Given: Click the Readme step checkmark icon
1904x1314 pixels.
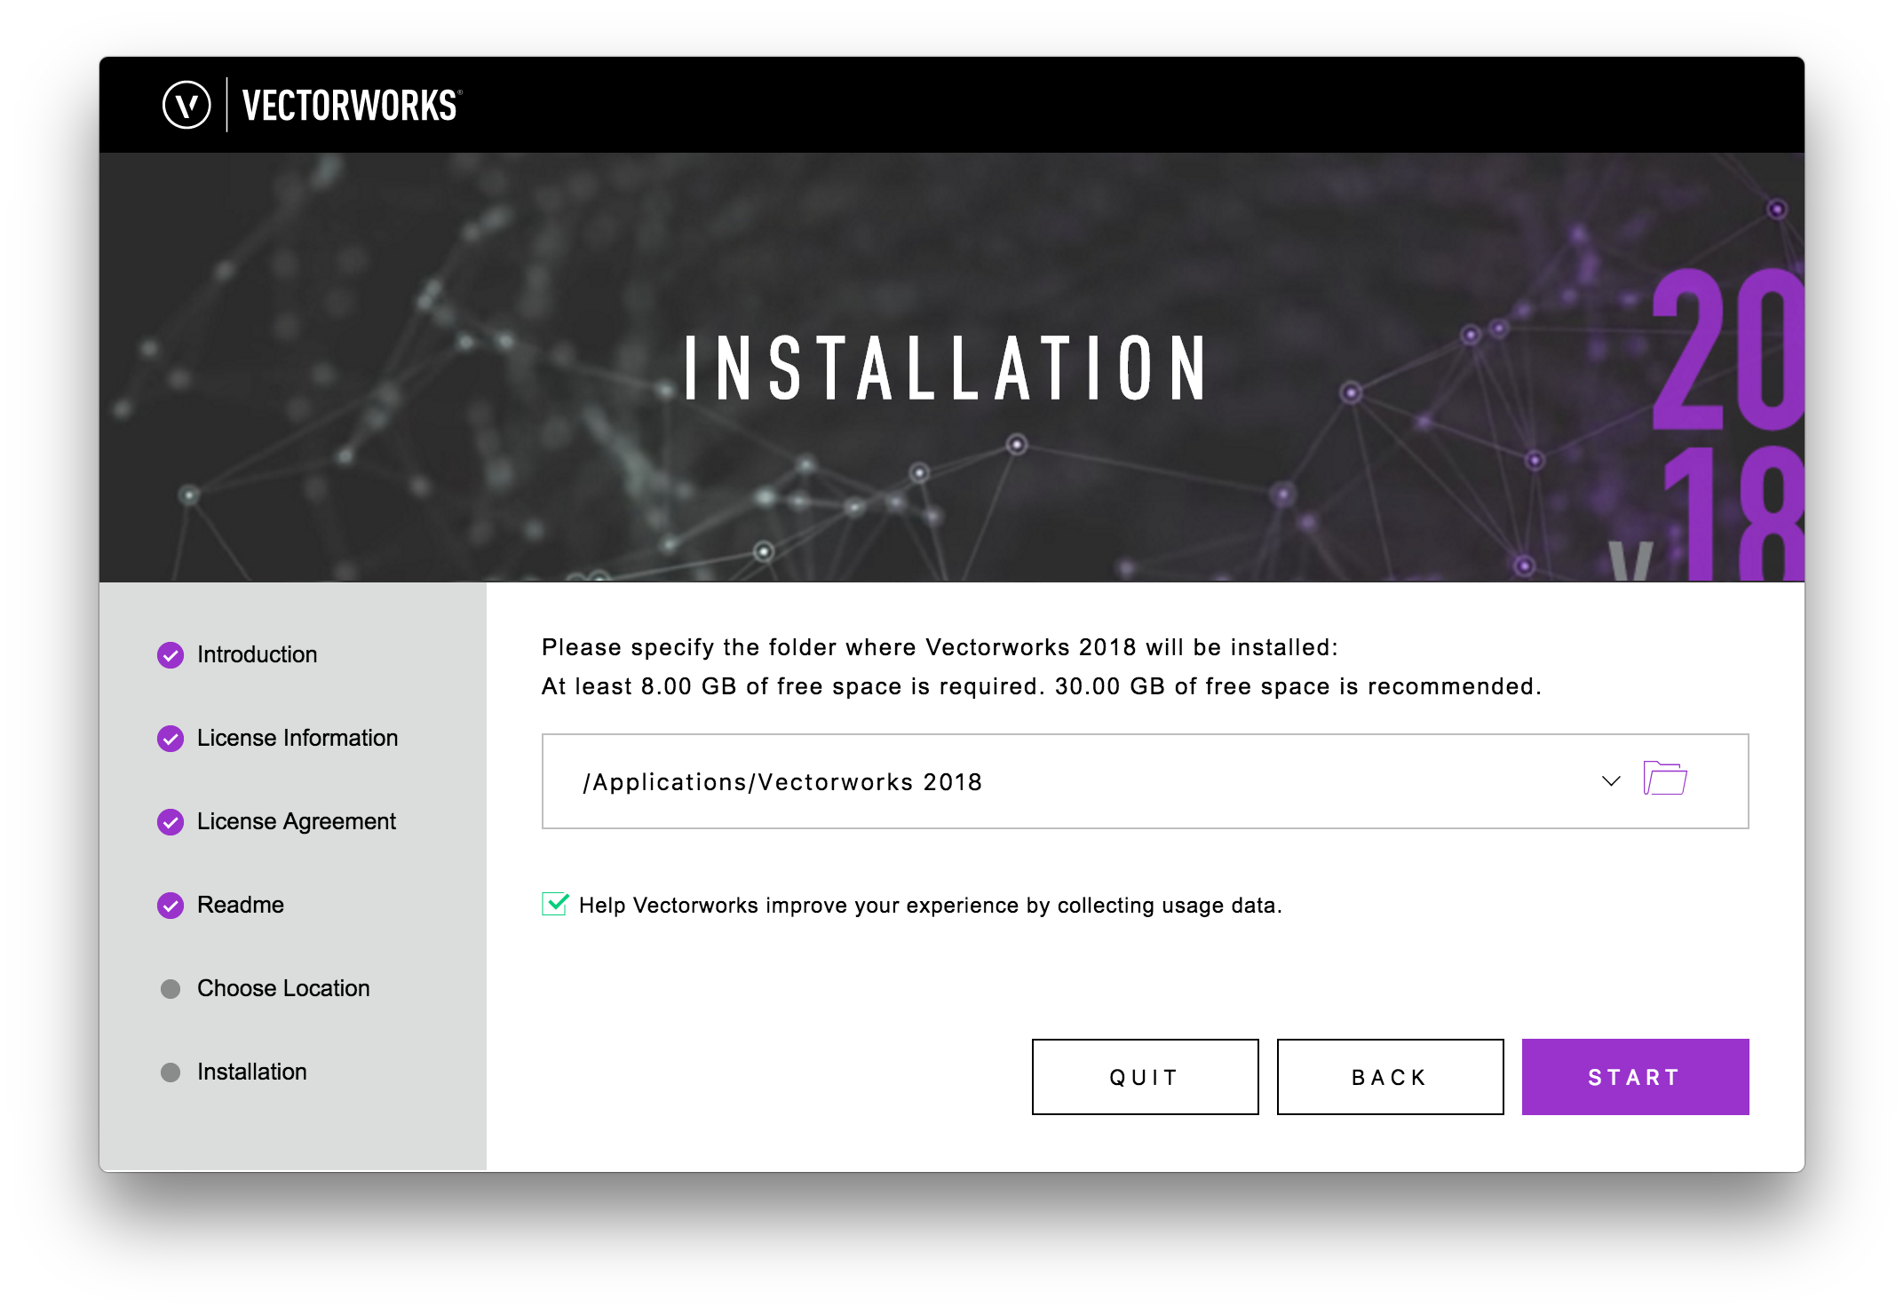Looking at the screenshot, I should coord(171,906).
